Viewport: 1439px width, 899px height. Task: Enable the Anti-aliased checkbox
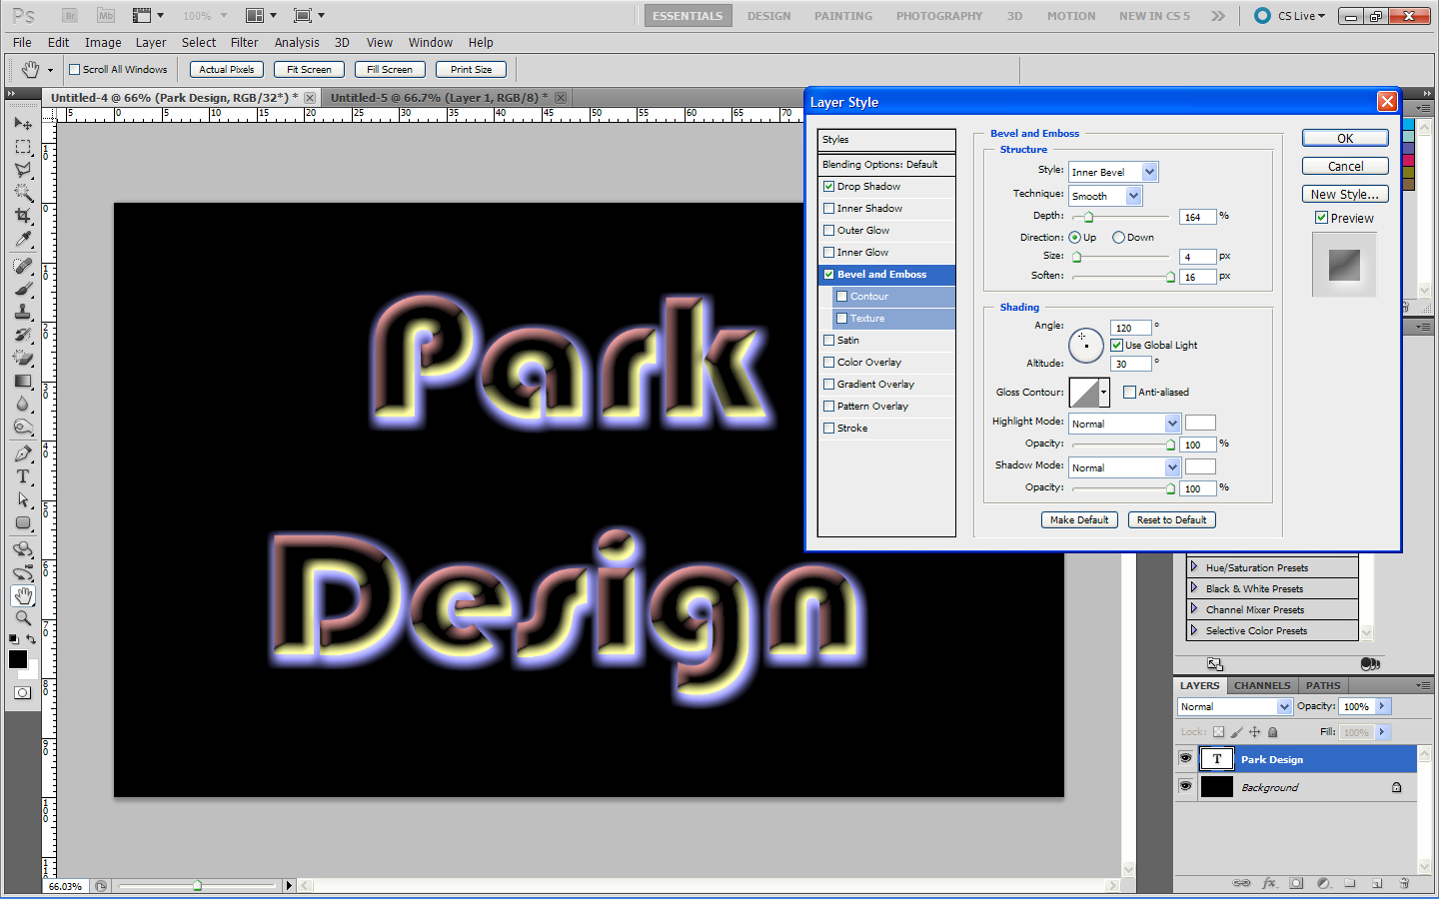pos(1129,393)
